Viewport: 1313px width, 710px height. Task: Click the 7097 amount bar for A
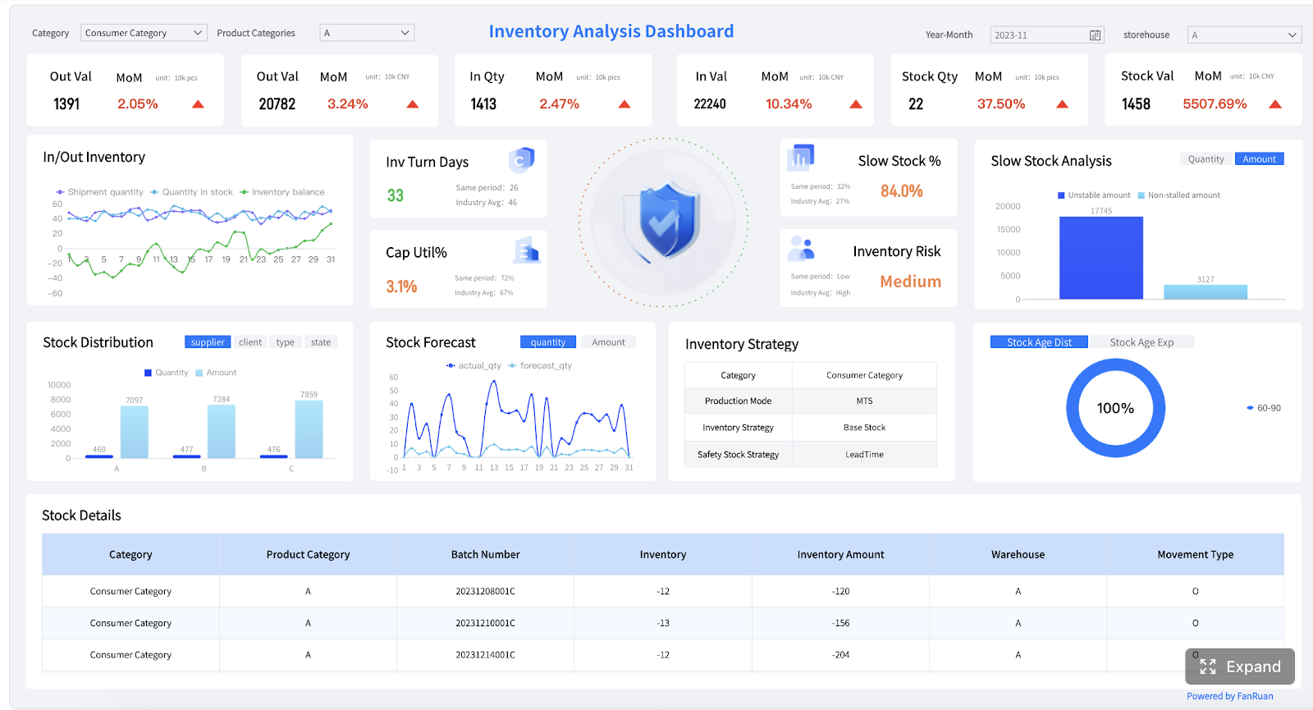tap(135, 432)
